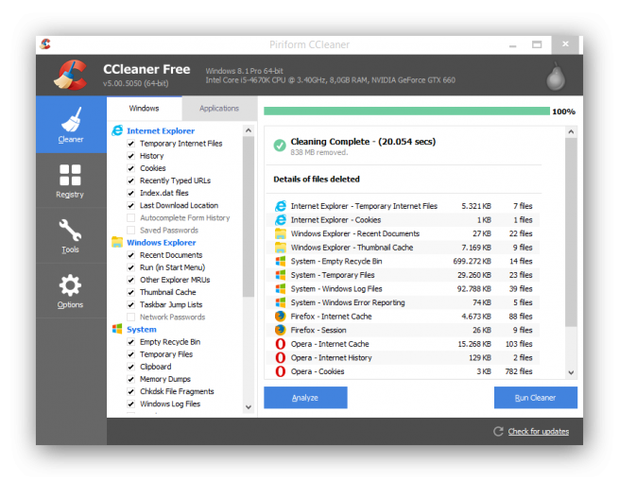Image resolution: width=619 pixels, height=481 pixels.
Task: Click the CCleaner logo in the header
Action: [71, 75]
